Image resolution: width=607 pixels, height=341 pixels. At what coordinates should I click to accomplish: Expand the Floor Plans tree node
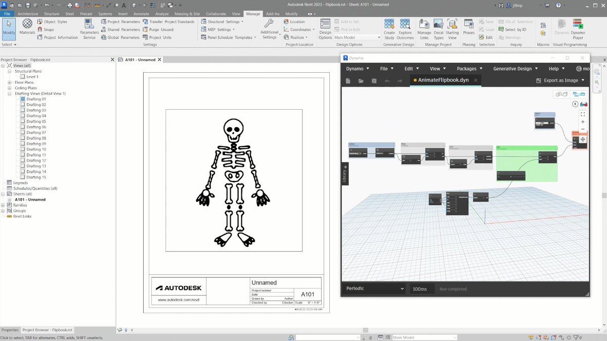click(x=10, y=82)
